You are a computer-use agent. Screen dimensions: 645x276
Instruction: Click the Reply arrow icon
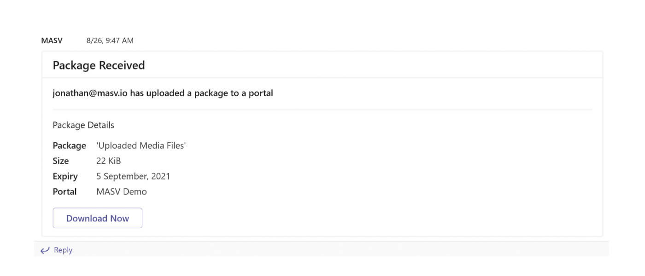(x=45, y=250)
